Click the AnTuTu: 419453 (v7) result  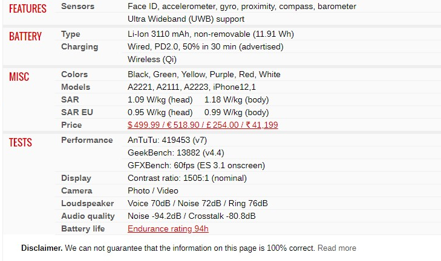click(x=167, y=140)
